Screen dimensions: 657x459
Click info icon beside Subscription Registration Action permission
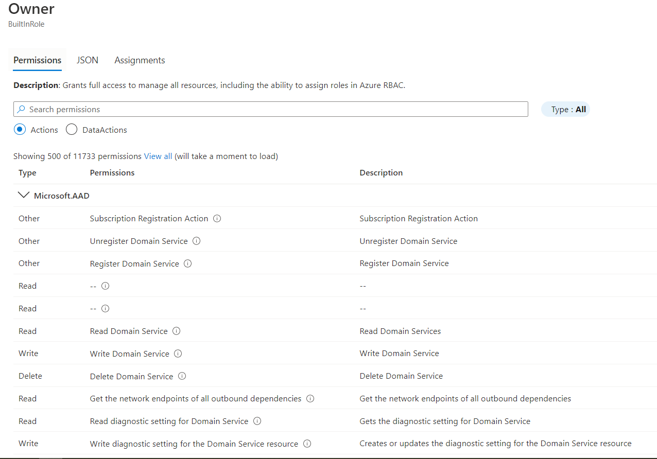[217, 219]
